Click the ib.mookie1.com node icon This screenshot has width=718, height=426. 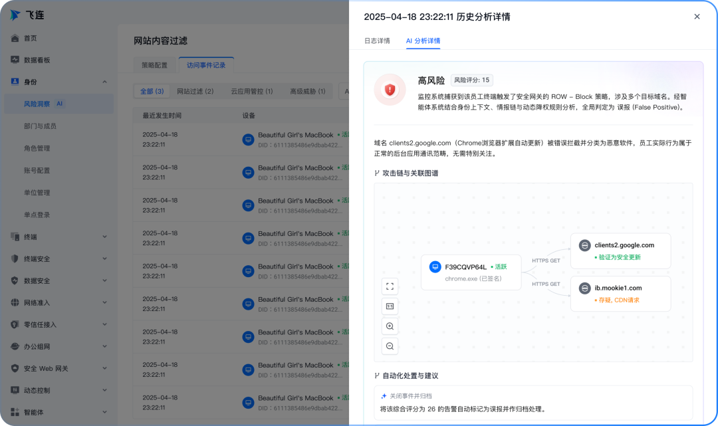(585, 288)
